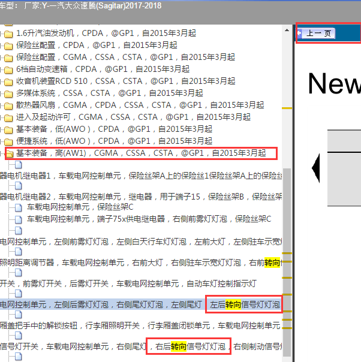Open page 厢盖把手中的解锁按钮，行李厢照明开关

pos(141,326)
